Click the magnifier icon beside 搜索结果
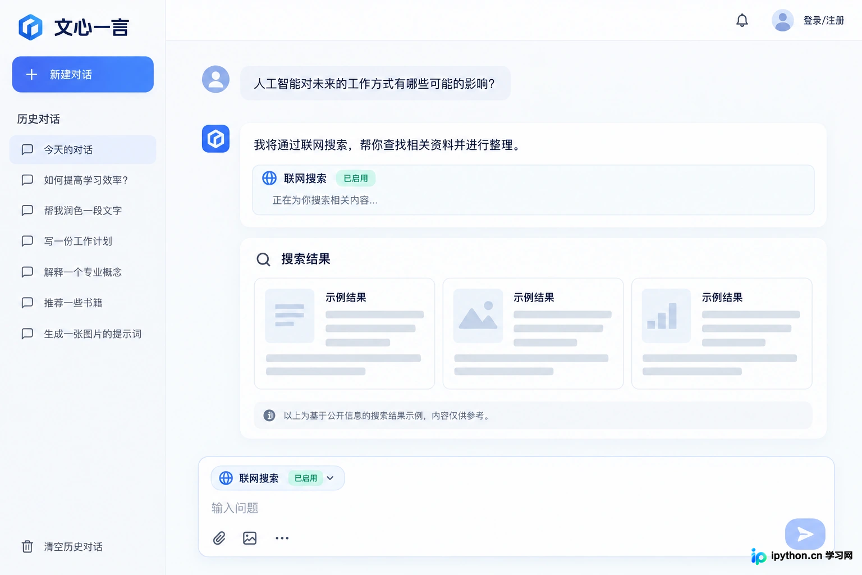Screen dimensions: 862x575 tap(263, 259)
